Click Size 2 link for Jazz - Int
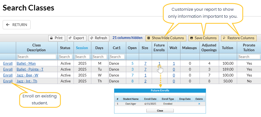Image resolution: width=261 pixels, height=117 pixels. point(145,81)
